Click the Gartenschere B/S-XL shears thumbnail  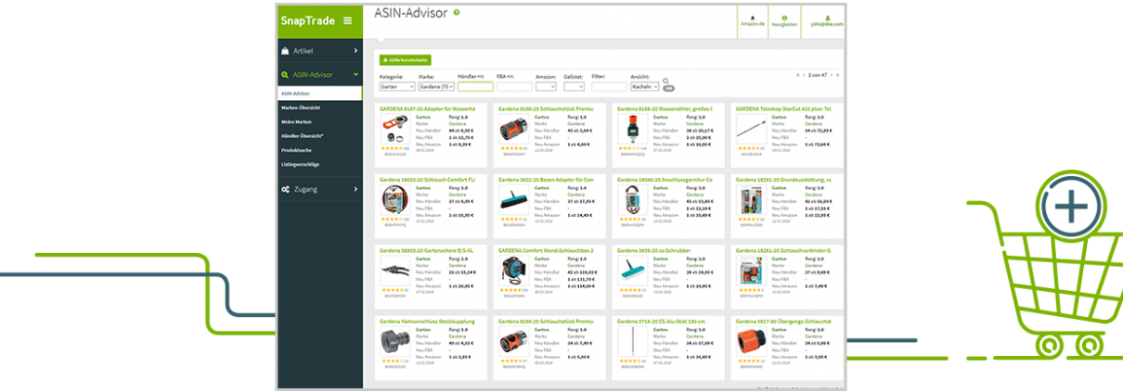[x=395, y=272]
